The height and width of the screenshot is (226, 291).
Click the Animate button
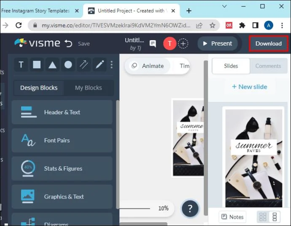pyautogui.click(x=148, y=66)
